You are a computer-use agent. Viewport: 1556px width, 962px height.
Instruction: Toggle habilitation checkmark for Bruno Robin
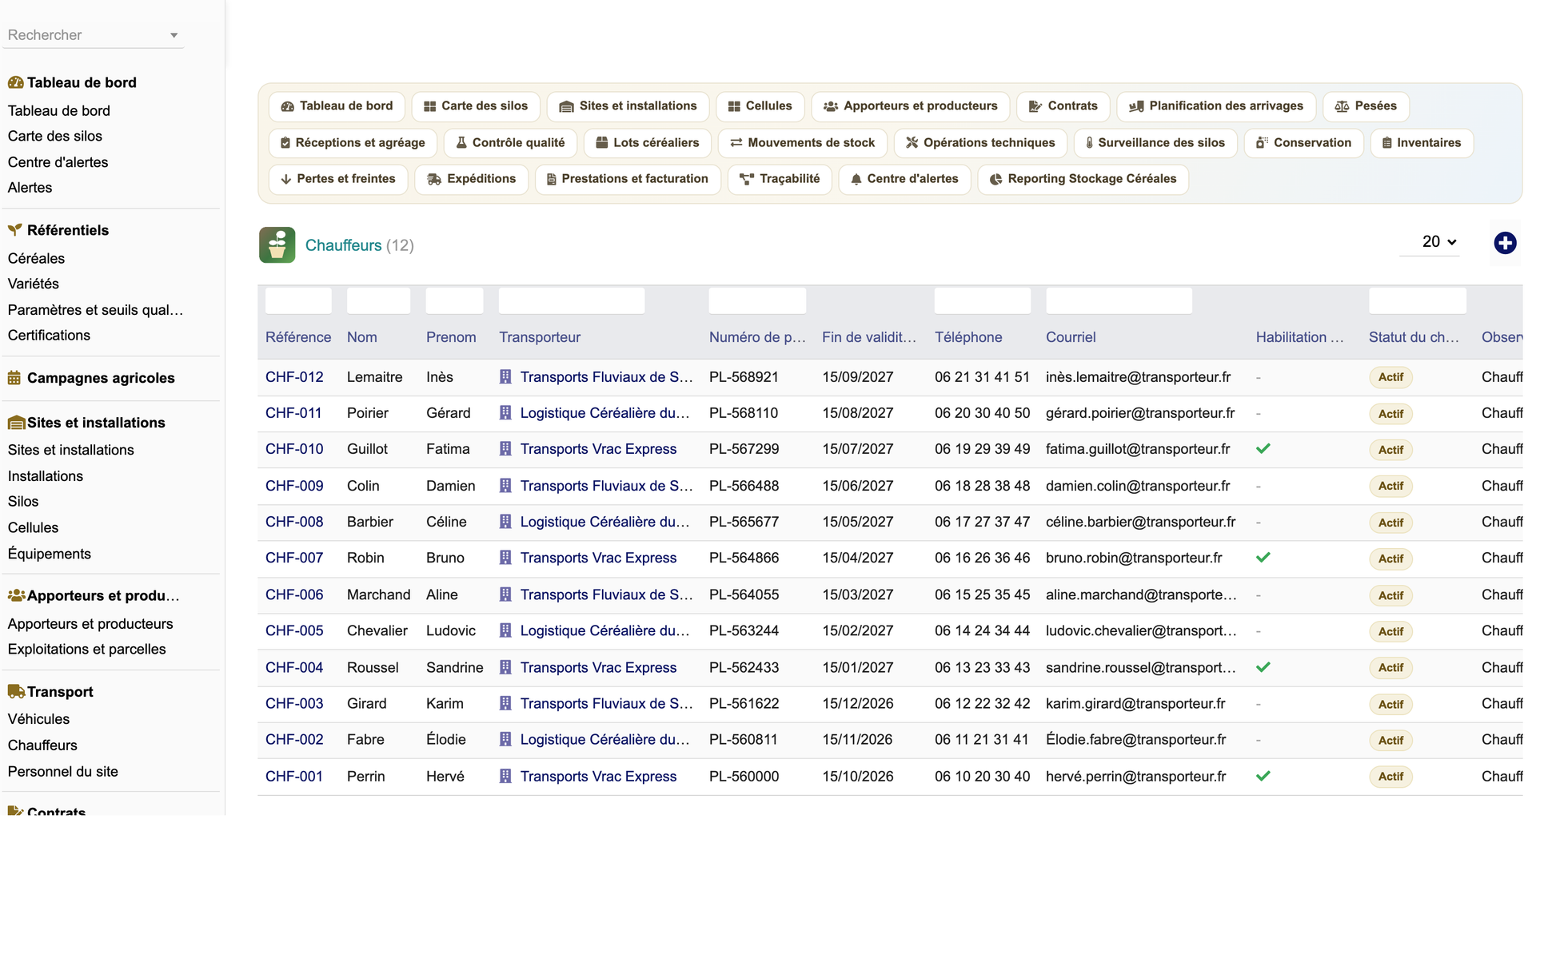(x=1263, y=558)
